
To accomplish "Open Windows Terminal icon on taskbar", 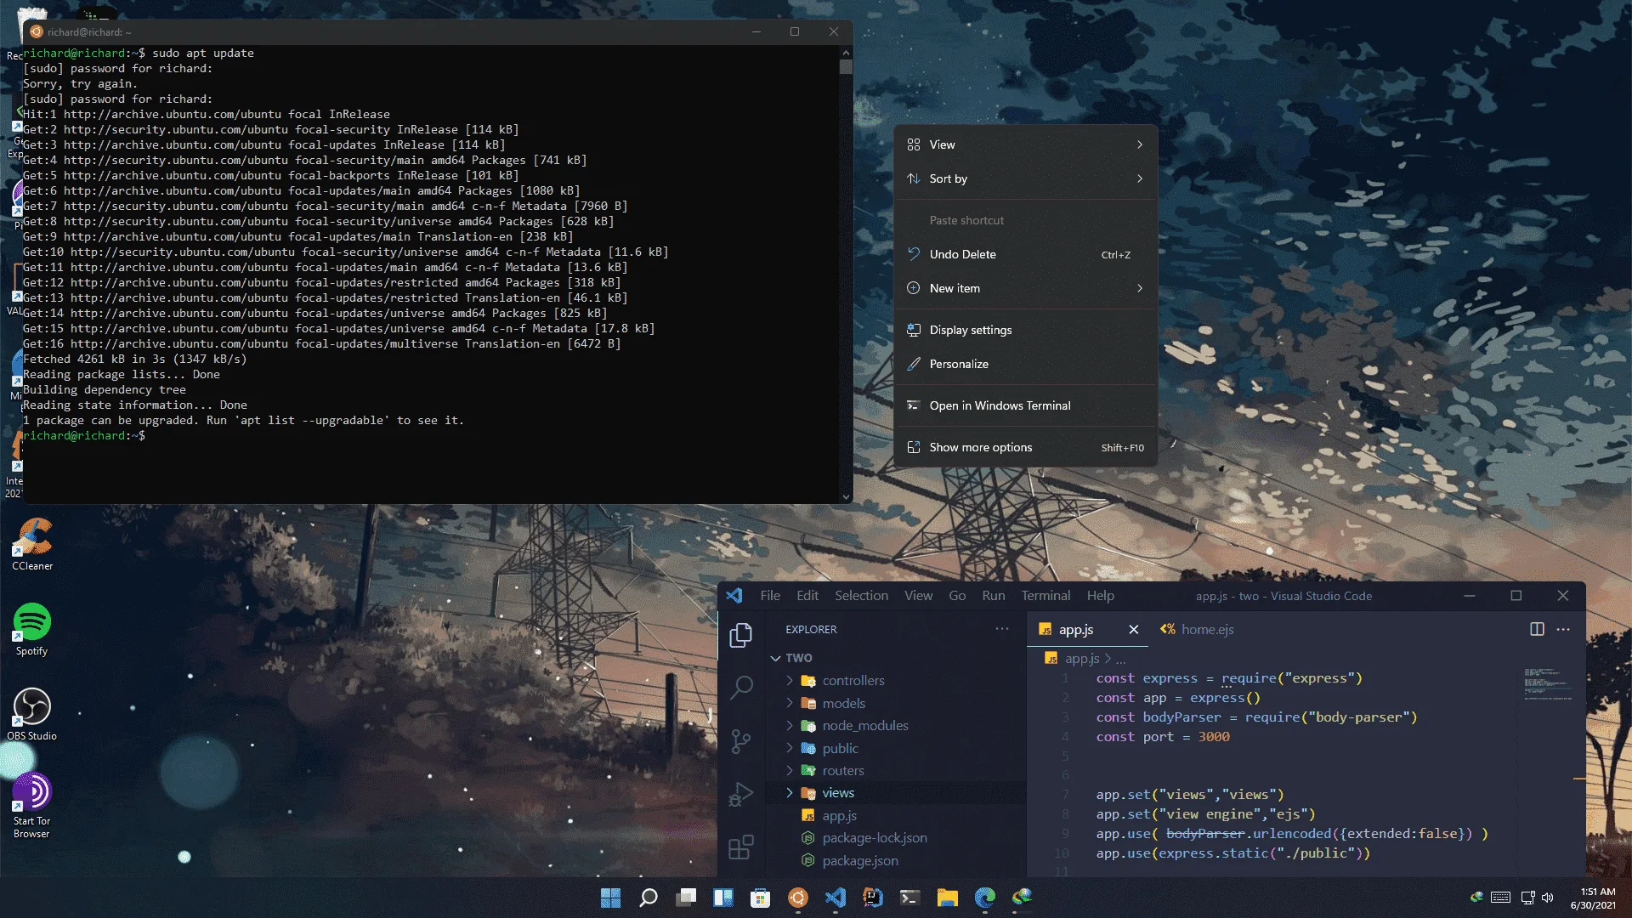I will coord(909,898).
